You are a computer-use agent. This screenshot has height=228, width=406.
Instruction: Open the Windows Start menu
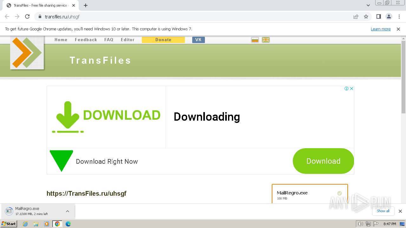[9, 224]
